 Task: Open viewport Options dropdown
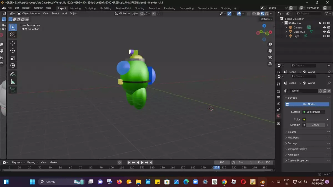point(267,19)
